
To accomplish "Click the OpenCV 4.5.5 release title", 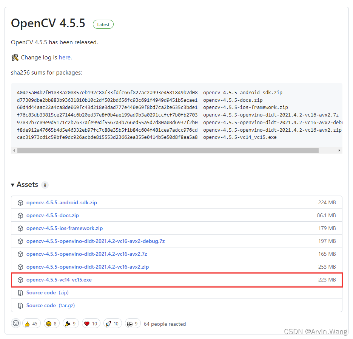I will tap(48, 23).
